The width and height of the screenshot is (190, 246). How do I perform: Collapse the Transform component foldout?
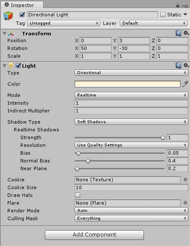(x=5, y=34)
